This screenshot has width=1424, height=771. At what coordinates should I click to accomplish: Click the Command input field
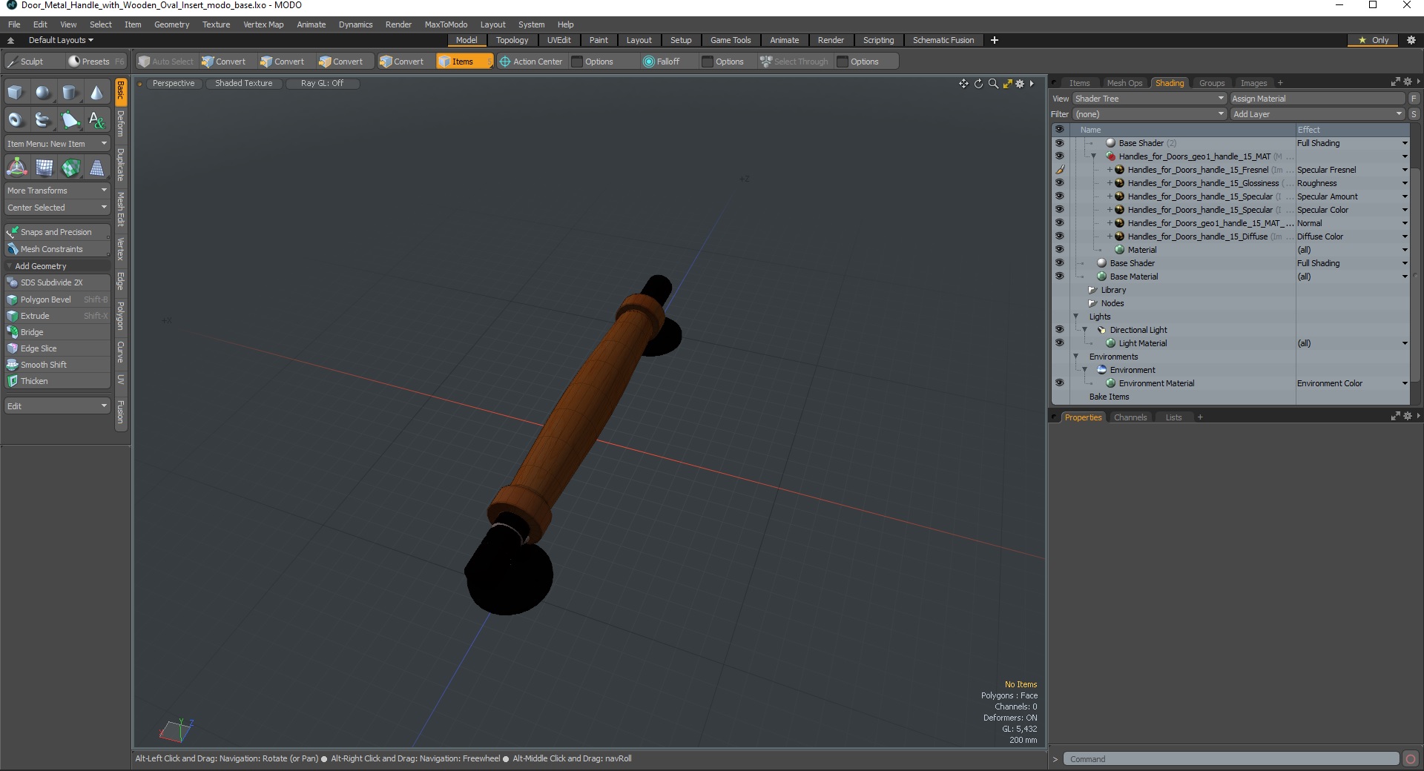coord(1230,759)
